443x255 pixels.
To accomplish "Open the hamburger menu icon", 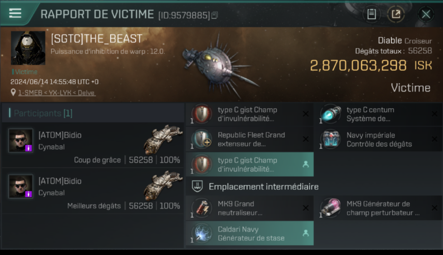I will tap(15, 13).
